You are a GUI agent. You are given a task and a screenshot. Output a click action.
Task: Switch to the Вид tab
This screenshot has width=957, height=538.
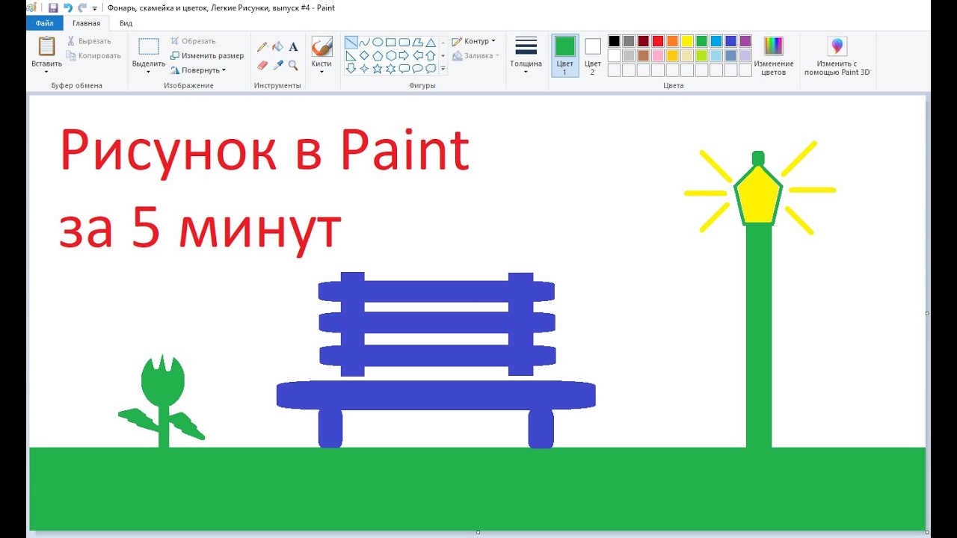[x=126, y=23]
